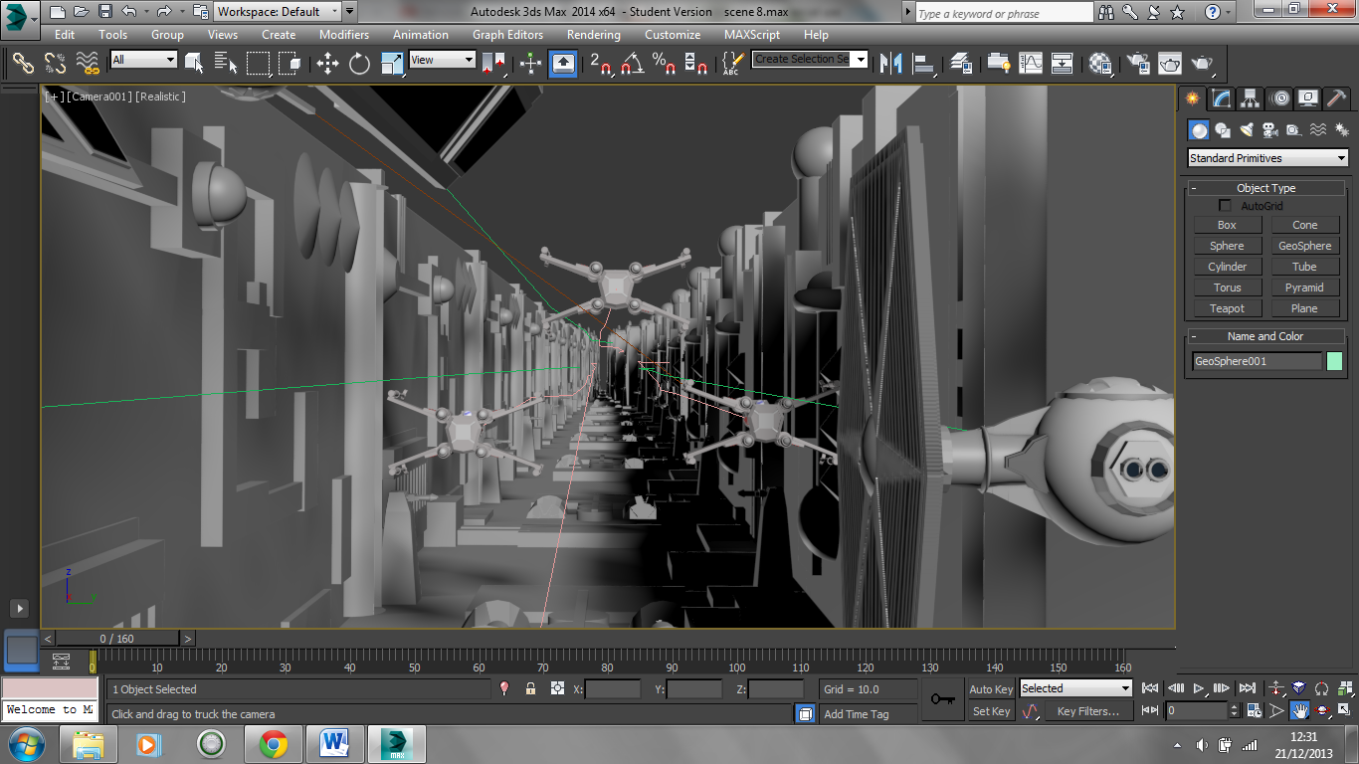Open the Rendering menu

[593, 34]
